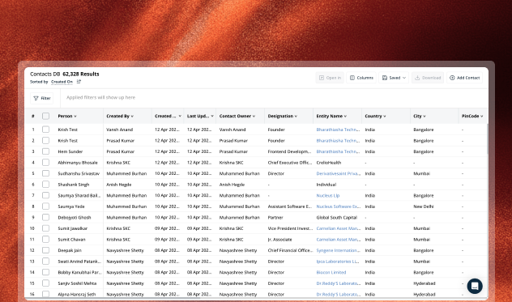Viewport: 512px width, 302px height.
Task: Select checkbox for Hem Sunder row
Action: coord(45,151)
